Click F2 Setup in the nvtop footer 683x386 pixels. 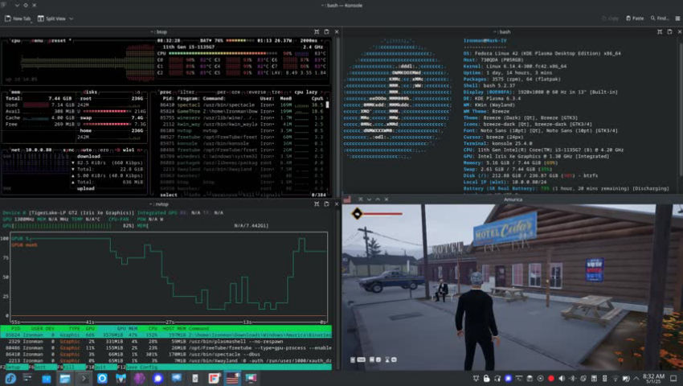(x=14, y=368)
